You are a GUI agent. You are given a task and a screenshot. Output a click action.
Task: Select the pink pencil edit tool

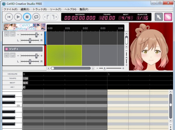(168, 17)
